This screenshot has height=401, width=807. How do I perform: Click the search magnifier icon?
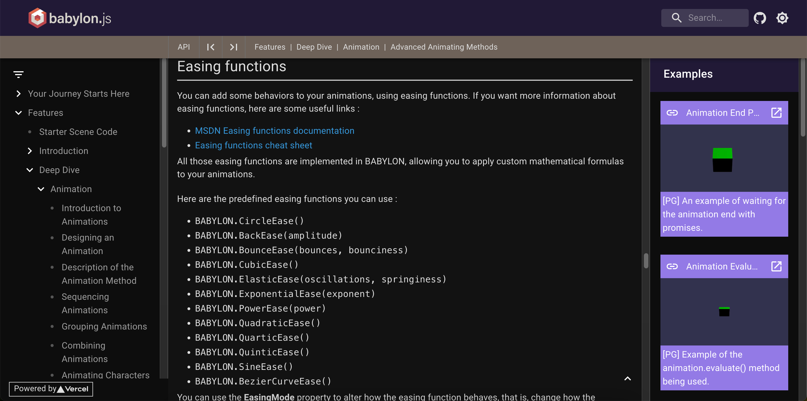pos(676,18)
